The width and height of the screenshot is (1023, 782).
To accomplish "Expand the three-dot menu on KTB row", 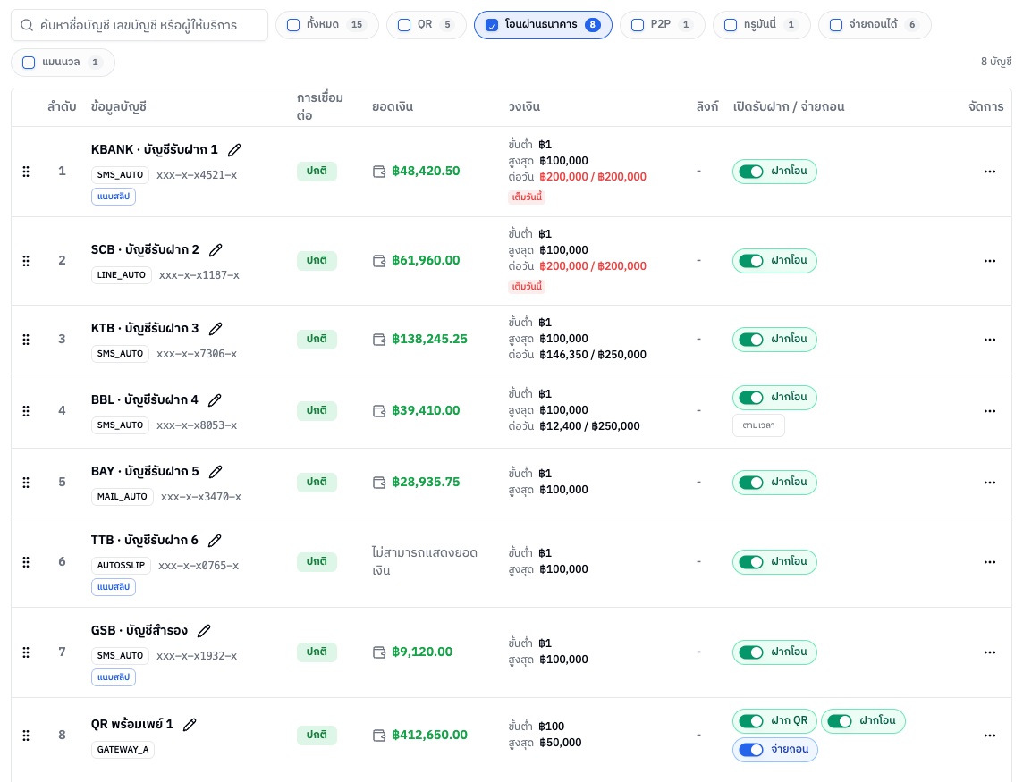I will (x=990, y=339).
